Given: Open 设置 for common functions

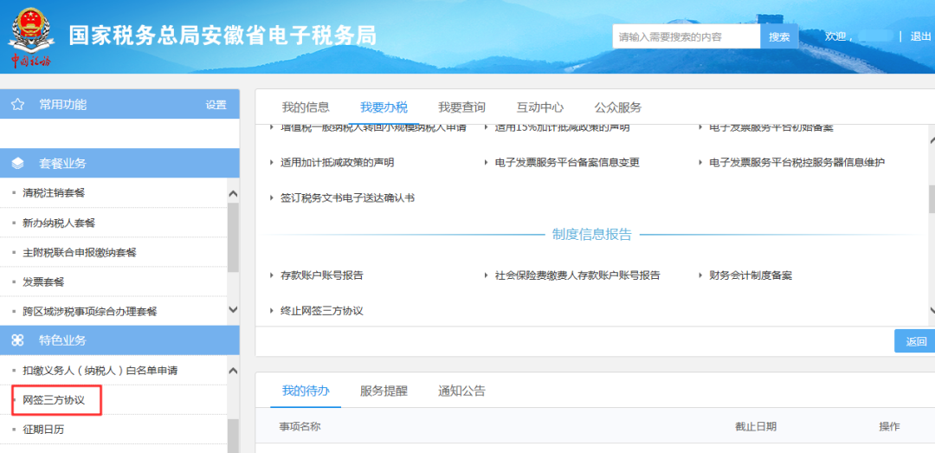Looking at the screenshot, I should coord(216,105).
